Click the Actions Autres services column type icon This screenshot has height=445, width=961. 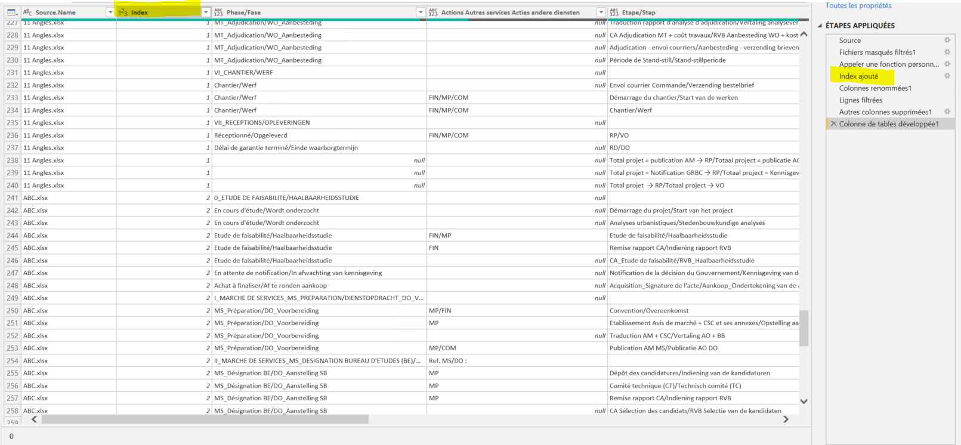(x=433, y=12)
